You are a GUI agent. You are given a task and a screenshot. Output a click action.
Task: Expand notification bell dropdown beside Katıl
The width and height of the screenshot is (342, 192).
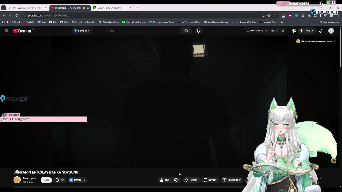(x=62, y=180)
